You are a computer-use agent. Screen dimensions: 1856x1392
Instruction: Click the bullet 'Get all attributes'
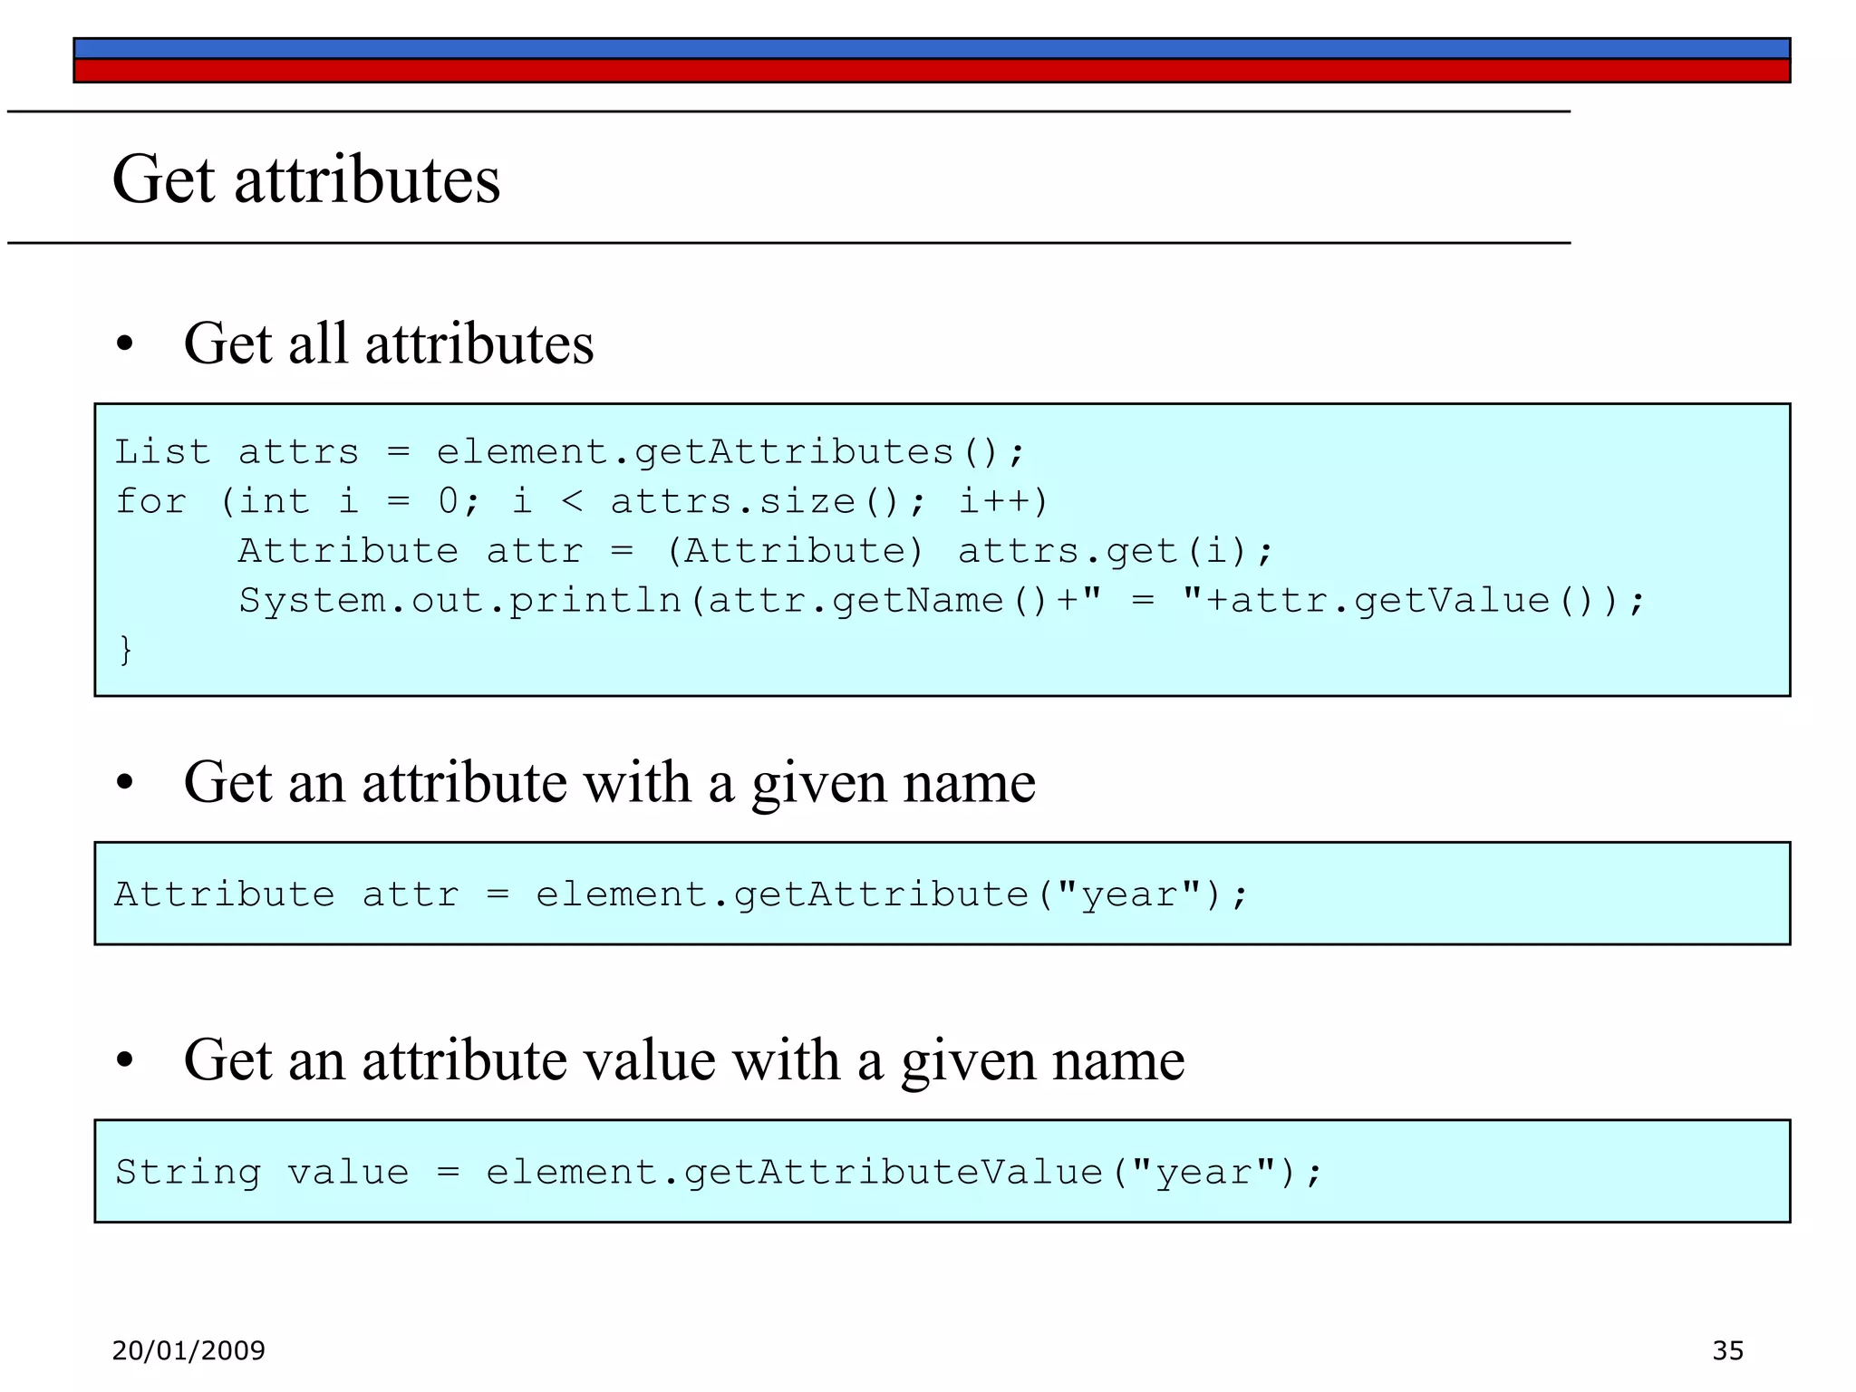pos(389,343)
